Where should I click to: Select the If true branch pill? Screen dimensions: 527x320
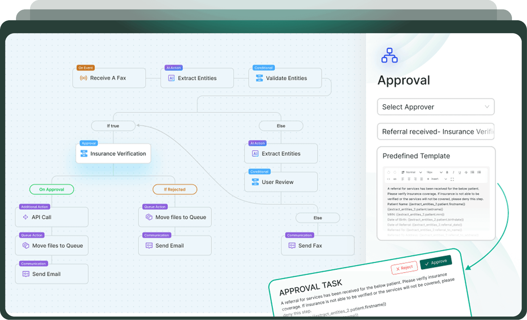(x=113, y=126)
